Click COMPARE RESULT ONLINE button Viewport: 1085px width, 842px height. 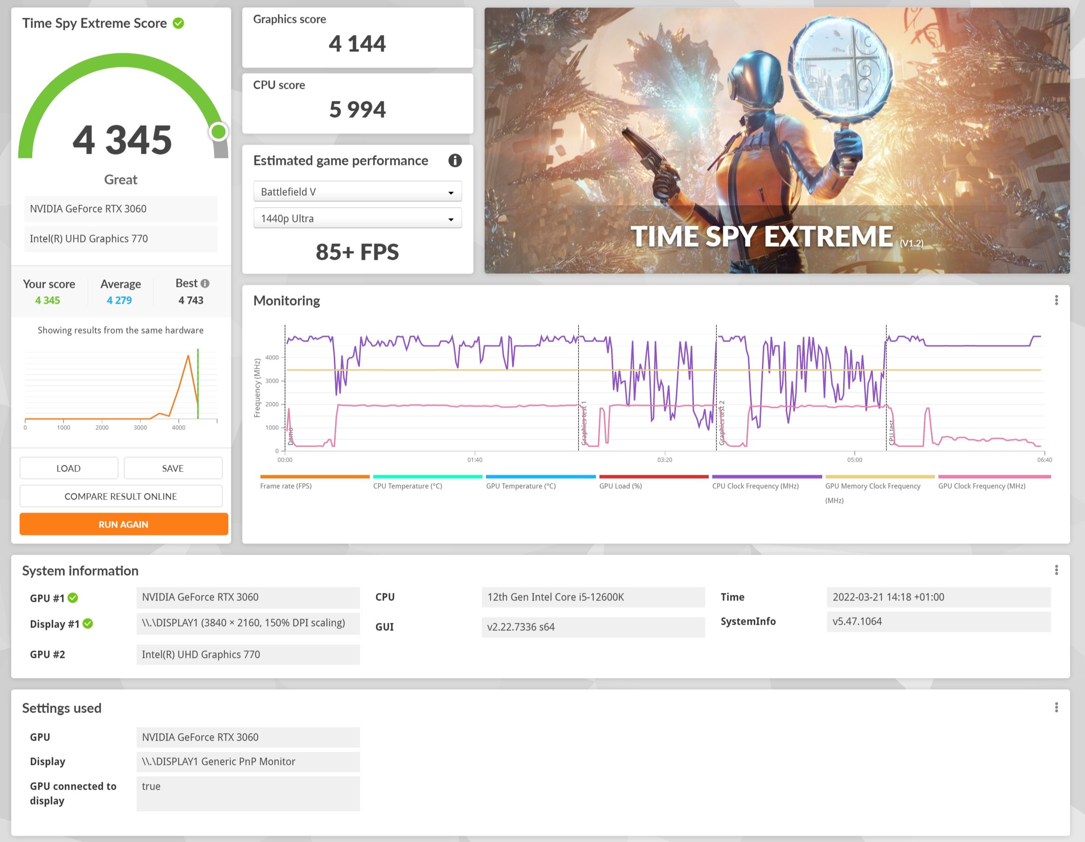(121, 496)
